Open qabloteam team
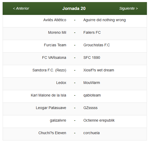 pos(92,95)
